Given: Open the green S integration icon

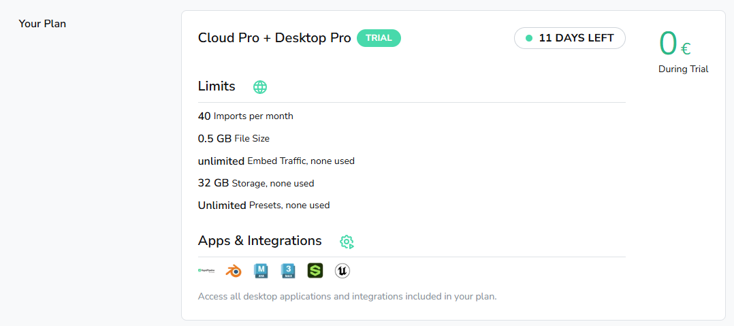Looking at the screenshot, I should point(315,271).
